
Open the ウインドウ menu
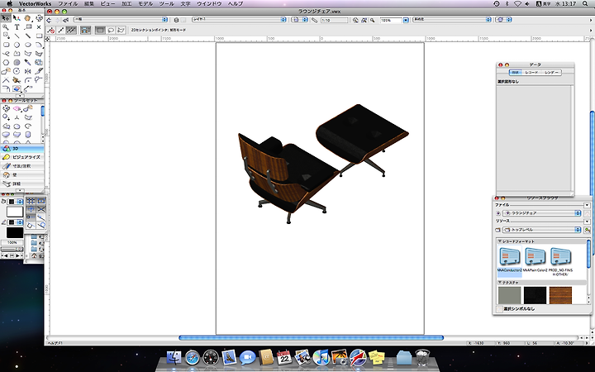point(209,4)
